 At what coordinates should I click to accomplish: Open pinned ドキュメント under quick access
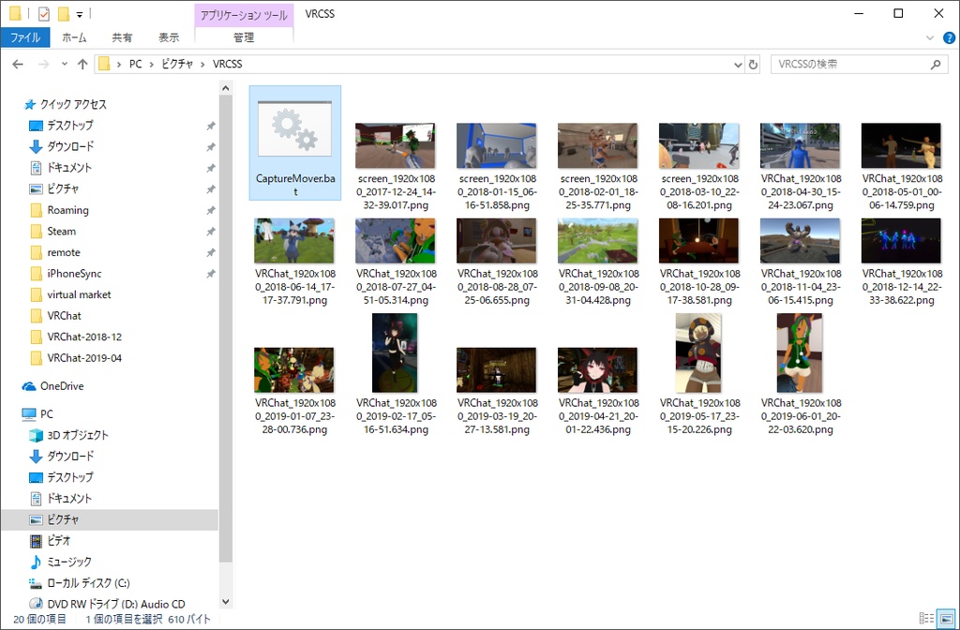[x=69, y=168]
